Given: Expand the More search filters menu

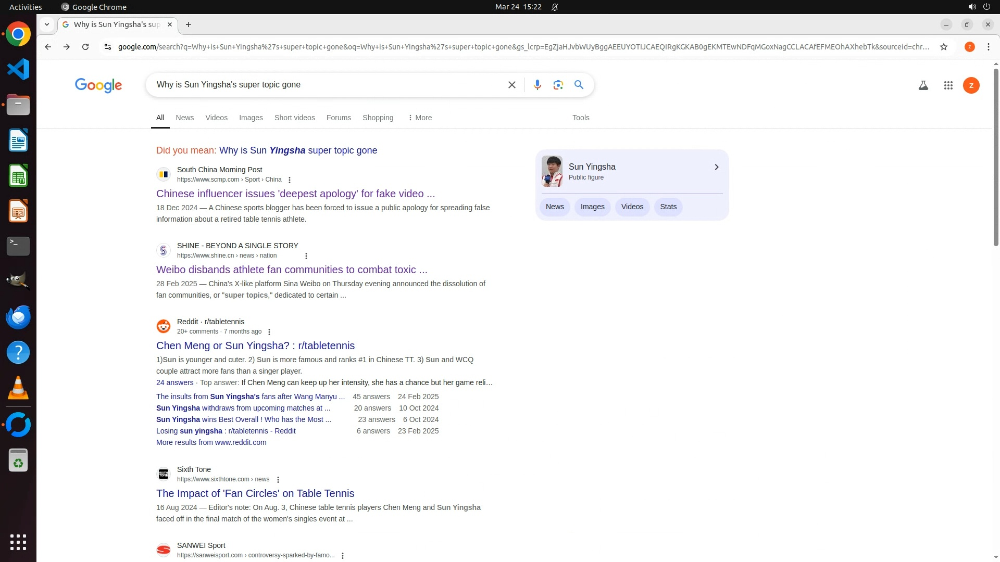Looking at the screenshot, I should (420, 118).
